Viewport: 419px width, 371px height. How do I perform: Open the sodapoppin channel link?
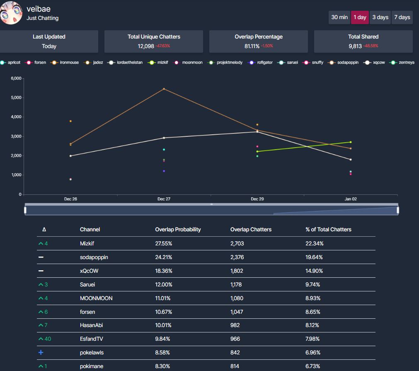(x=94, y=257)
